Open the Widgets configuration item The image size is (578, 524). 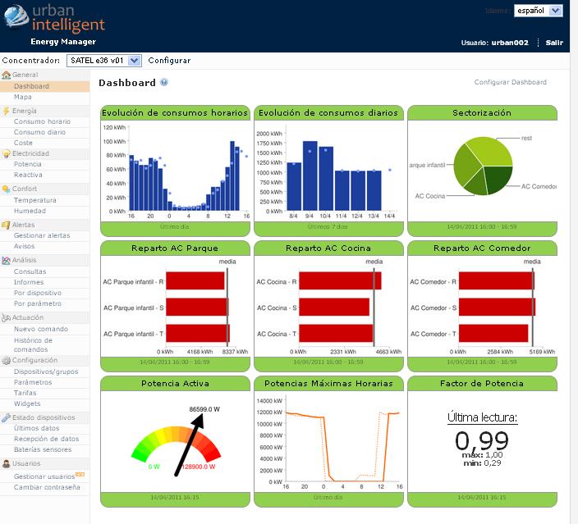pos(27,403)
